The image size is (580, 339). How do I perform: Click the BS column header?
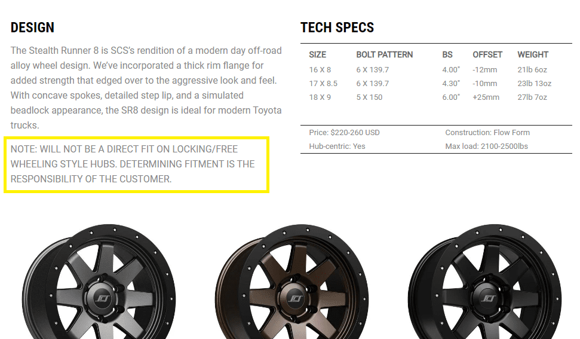[x=447, y=54]
